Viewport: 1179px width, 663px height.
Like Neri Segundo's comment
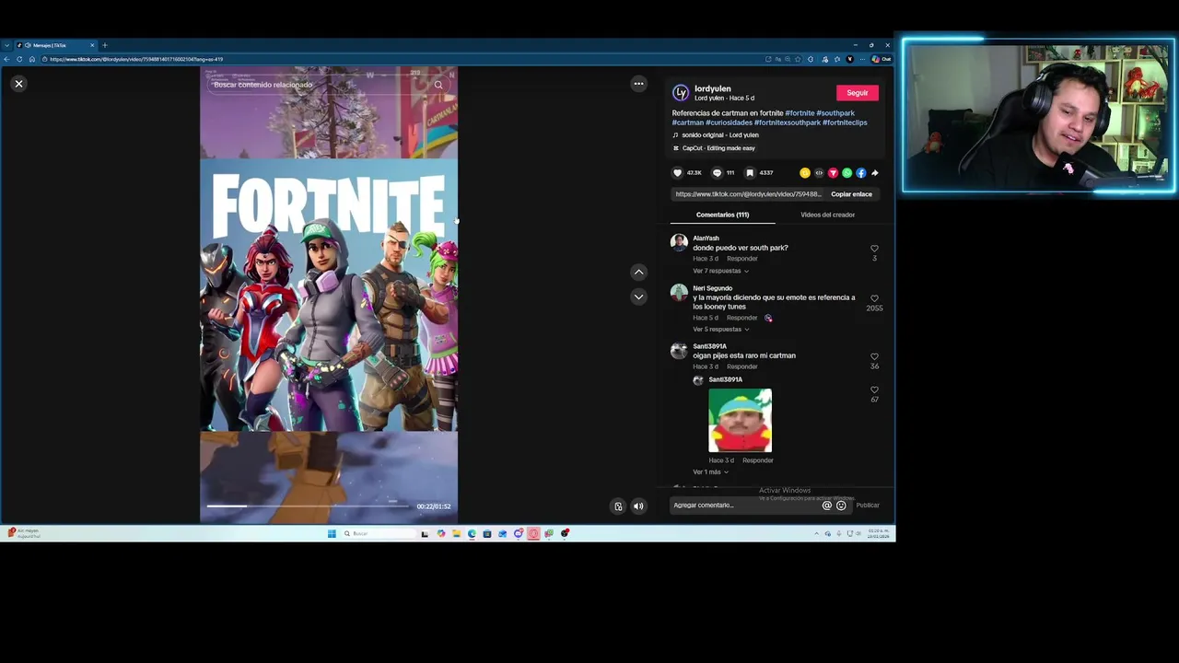click(874, 298)
